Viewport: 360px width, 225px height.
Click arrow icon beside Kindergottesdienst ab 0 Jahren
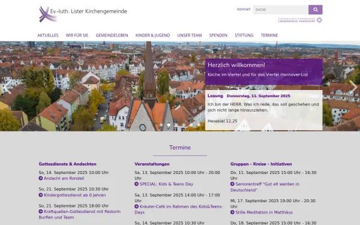41,195
